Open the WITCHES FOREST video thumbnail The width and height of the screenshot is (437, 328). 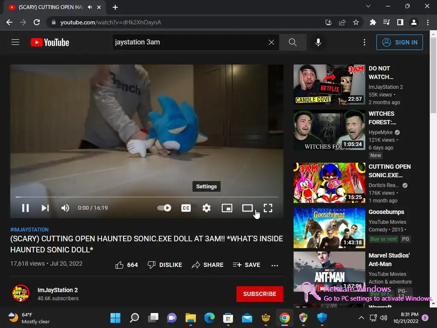click(329, 130)
